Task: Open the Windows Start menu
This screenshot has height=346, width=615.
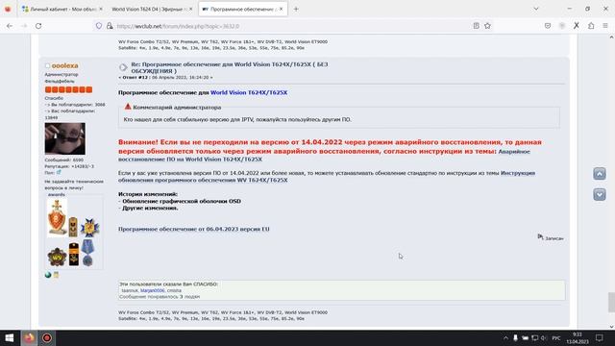Action: point(9,337)
